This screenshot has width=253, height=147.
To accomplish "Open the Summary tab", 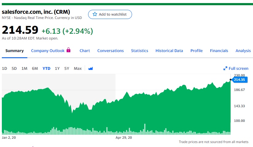I will pos(14,51).
